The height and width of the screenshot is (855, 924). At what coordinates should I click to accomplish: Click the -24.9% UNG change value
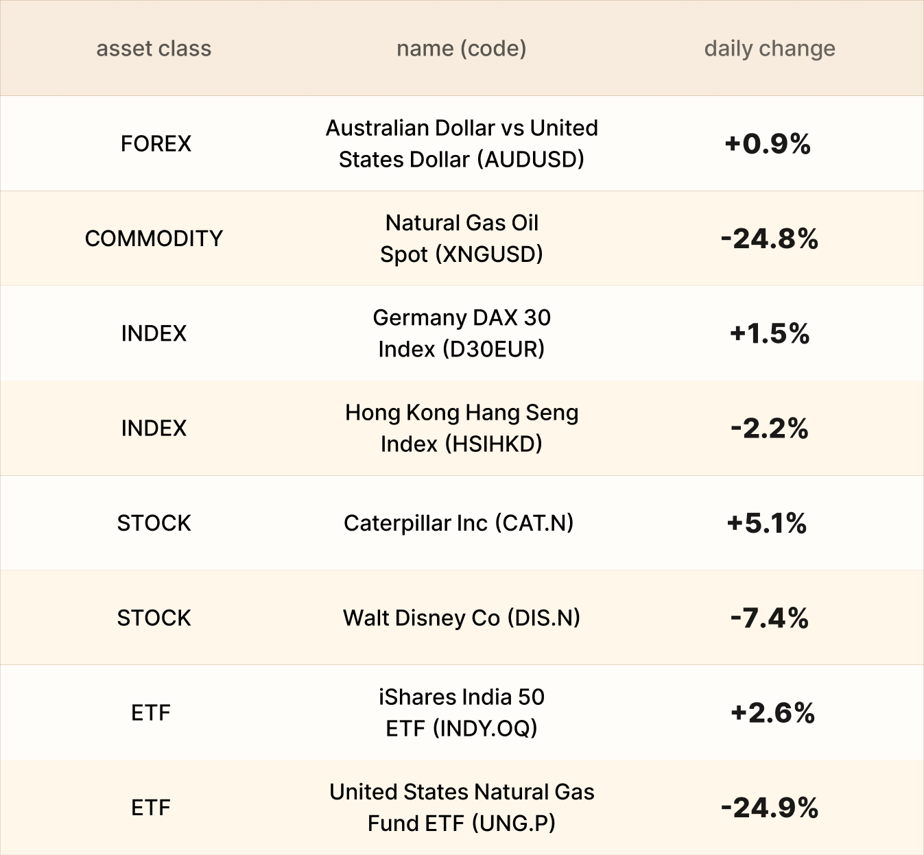click(x=769, y=808)
